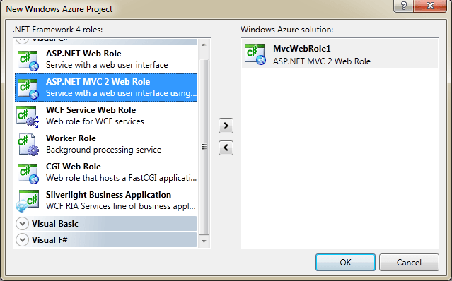This screenshot has width=452, height=281.
Task: Click the Visual Basic group header label
Action: tap(55, 224)
